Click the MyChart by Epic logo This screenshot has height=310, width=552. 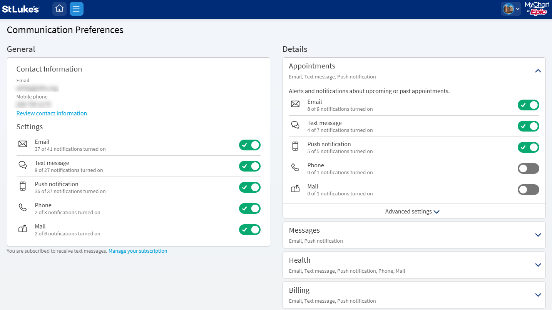click(536, 9)
